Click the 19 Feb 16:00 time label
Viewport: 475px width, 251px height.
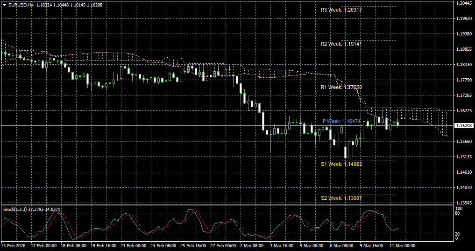tap(104, 245)
